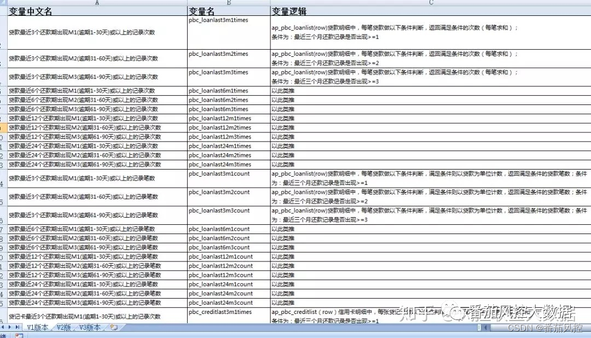Select logic cell for pbc_loanlast3m3times
This screenshot has width=591, height=338.
(x=431, y=77)
